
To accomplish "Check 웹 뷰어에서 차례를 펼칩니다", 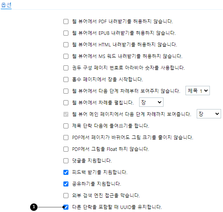I will click(66, 103).
